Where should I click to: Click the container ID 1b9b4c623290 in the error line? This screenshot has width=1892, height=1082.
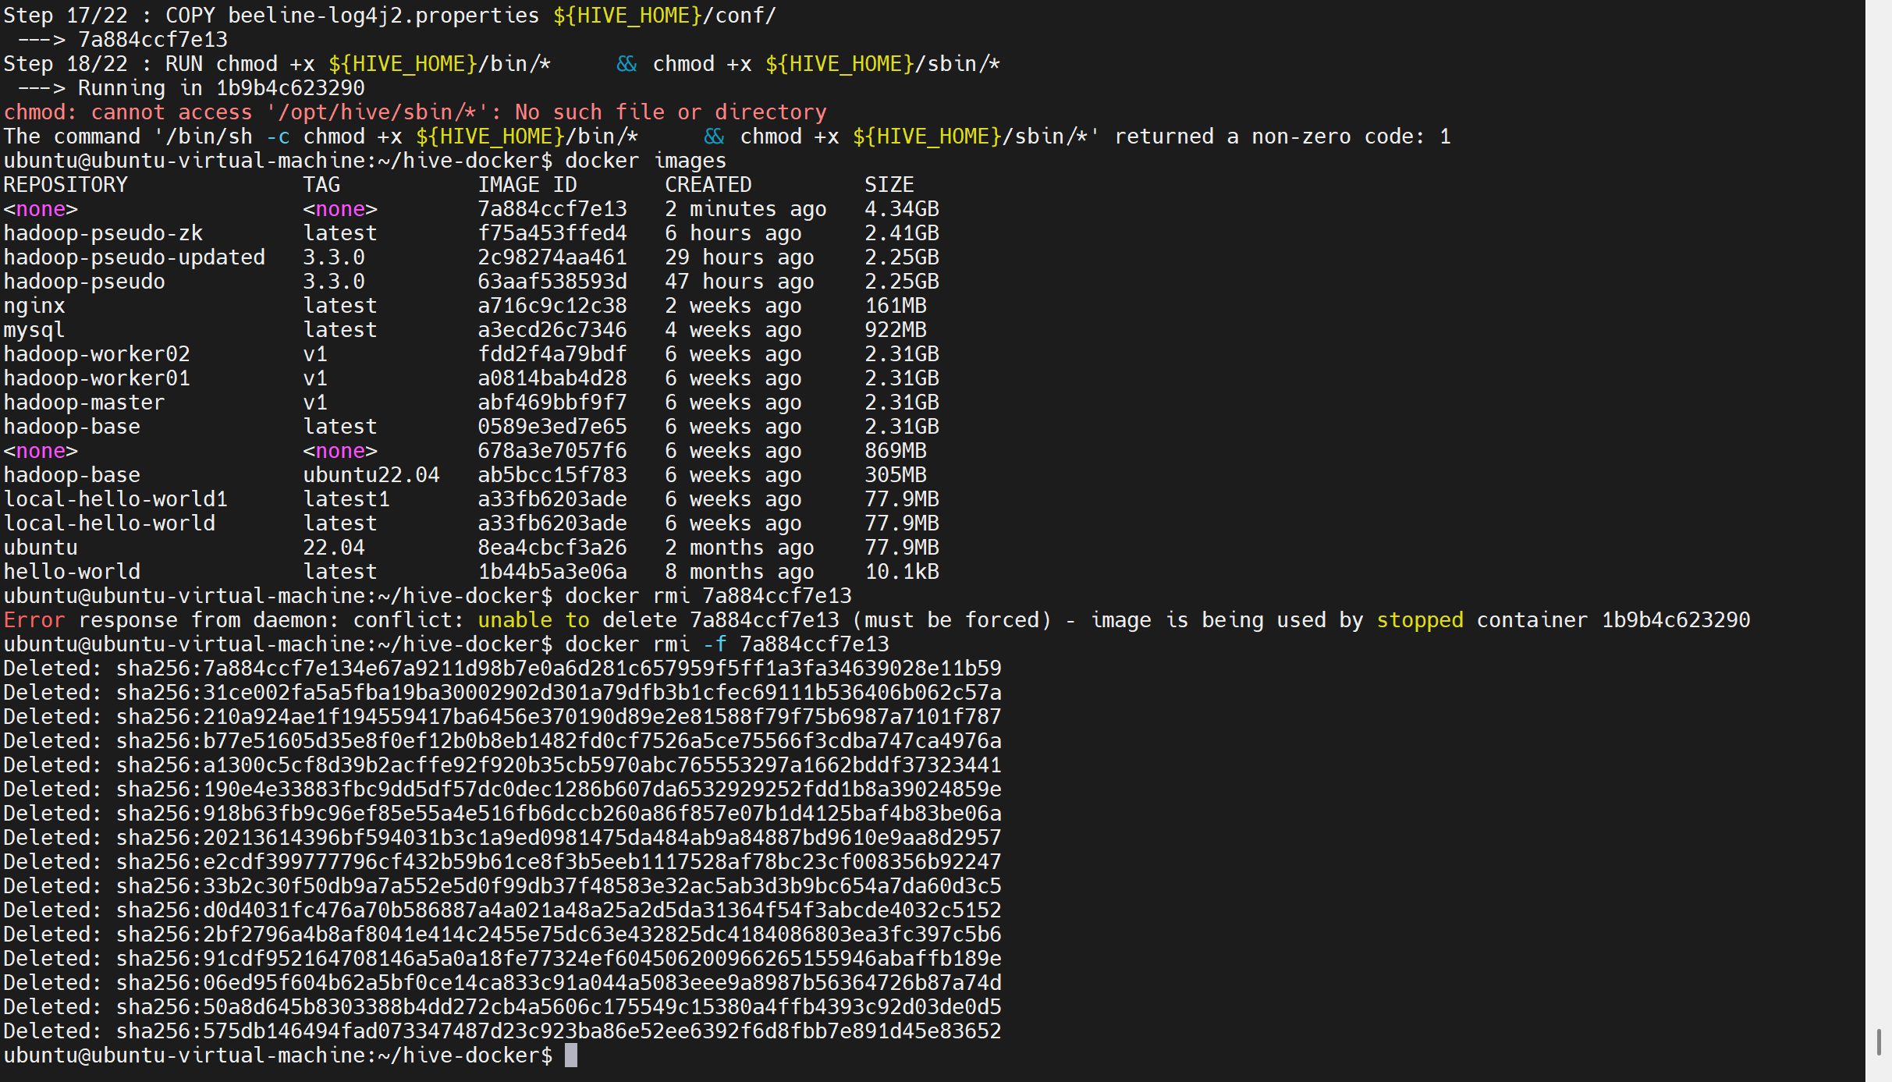(1675, 620)
